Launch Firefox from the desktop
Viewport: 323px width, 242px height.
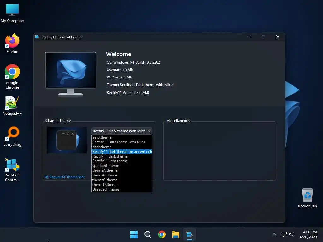pyautogui.click(x=12, y=43)
